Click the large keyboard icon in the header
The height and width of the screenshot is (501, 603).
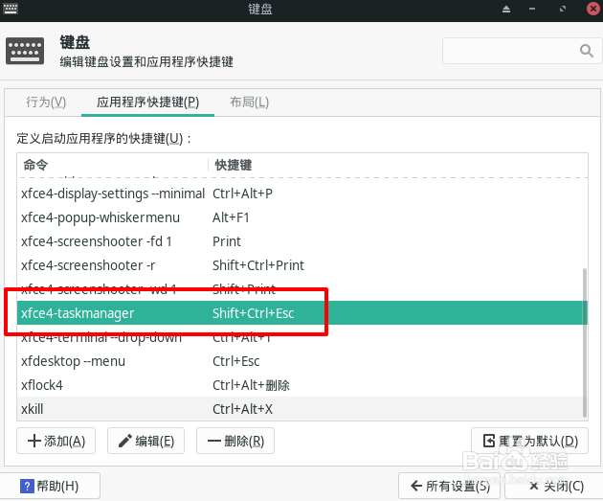click(x=25, y=51)
